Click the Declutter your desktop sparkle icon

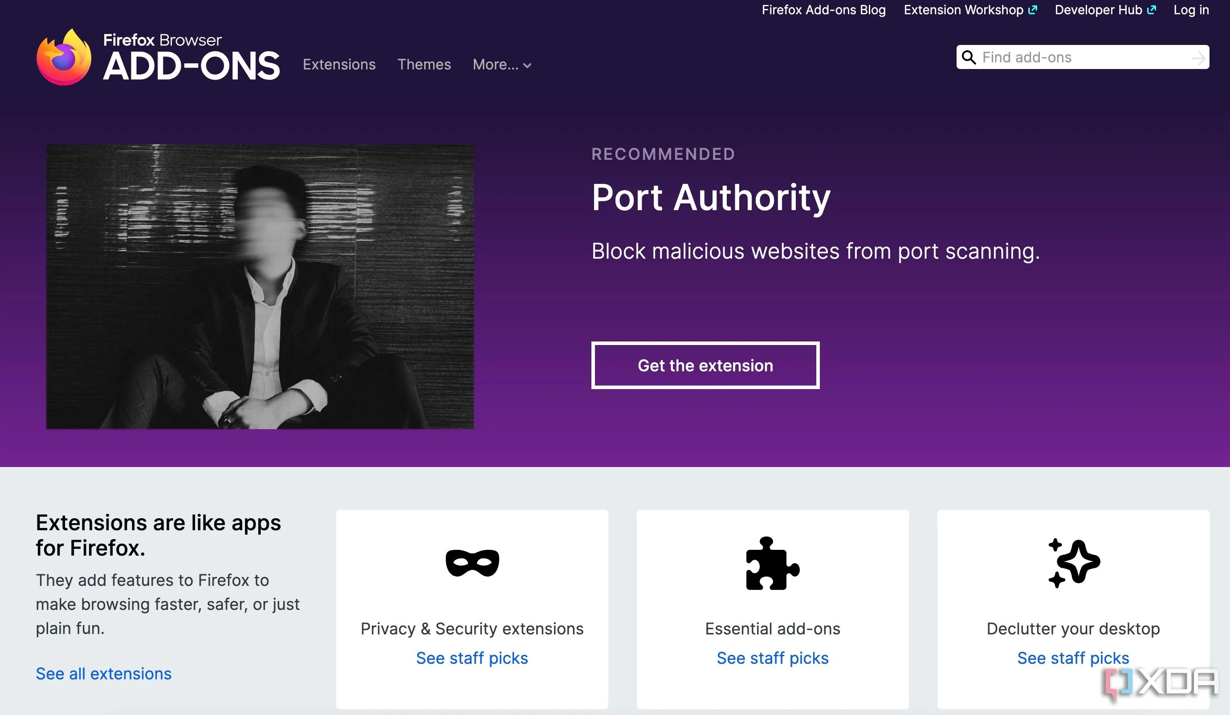[x=1073, y=563]
